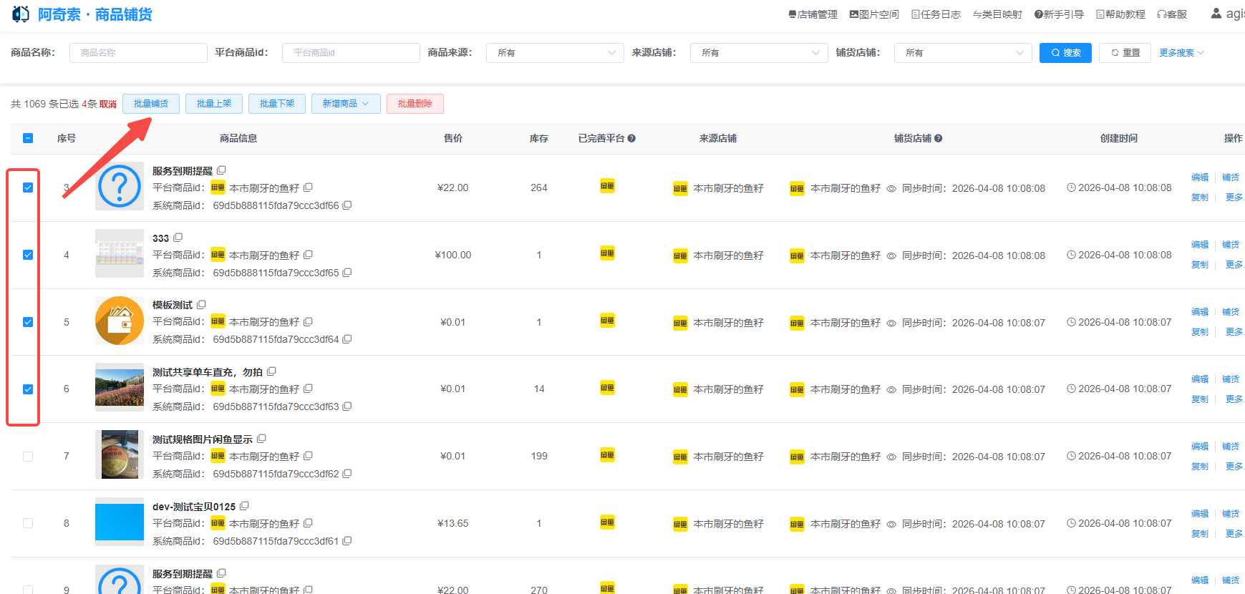Open 店铺管理 in the top menu
Viewport: 1245px width, 594px height.
pyautogui.click(x=813, y=14)
